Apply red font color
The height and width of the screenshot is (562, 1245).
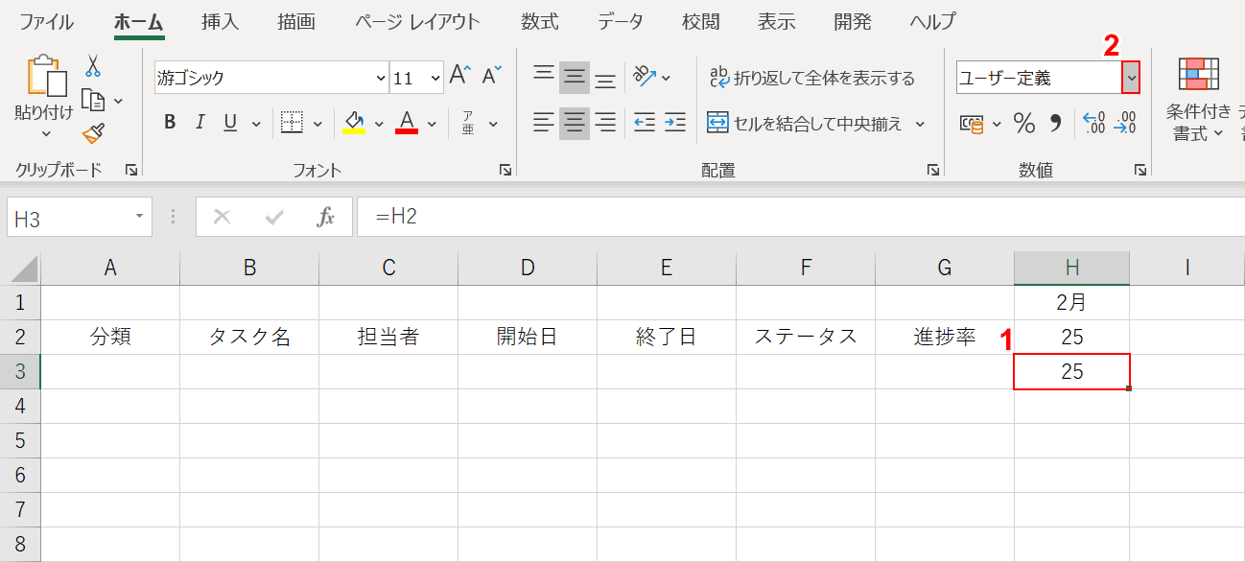[407, 122]
